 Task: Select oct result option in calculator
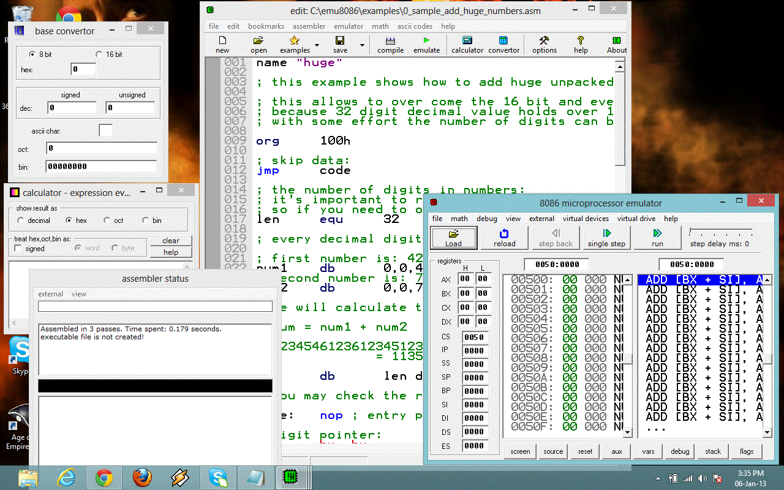pos(107,221)
